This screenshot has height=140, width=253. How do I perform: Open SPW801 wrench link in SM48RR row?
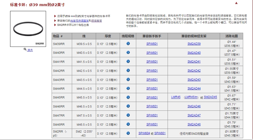[152, 125]
